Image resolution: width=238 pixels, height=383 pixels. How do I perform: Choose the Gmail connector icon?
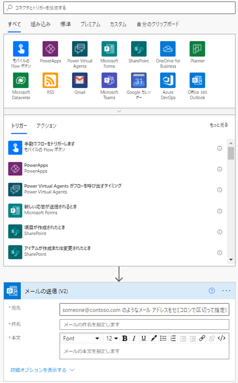tap(80, 80)
